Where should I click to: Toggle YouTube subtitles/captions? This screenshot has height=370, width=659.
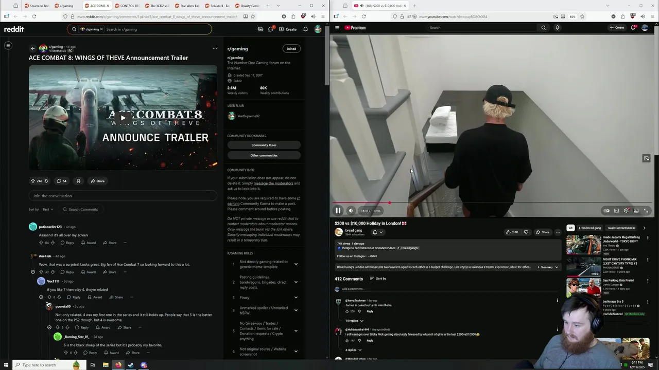point(616,211)
